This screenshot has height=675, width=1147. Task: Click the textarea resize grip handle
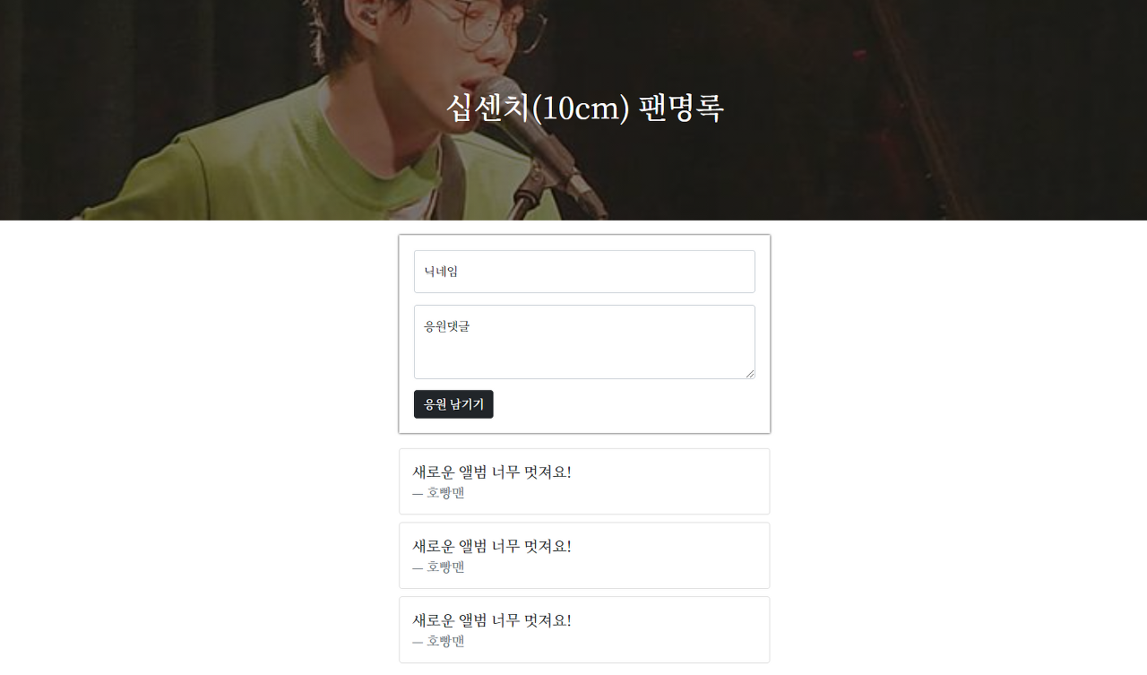pyautogui.click(x=749, y=373)
